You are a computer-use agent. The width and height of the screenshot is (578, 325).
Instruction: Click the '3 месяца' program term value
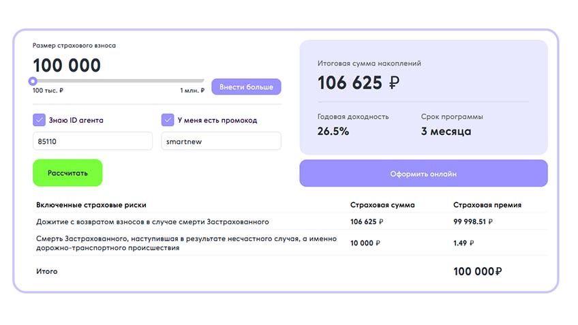[x=446, y=131]
